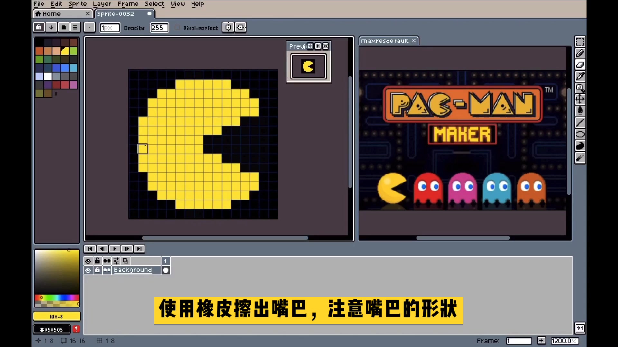Open the Help menu
Image resolution: width=618 pixels, height=347 pixels.
click(197, 4)
